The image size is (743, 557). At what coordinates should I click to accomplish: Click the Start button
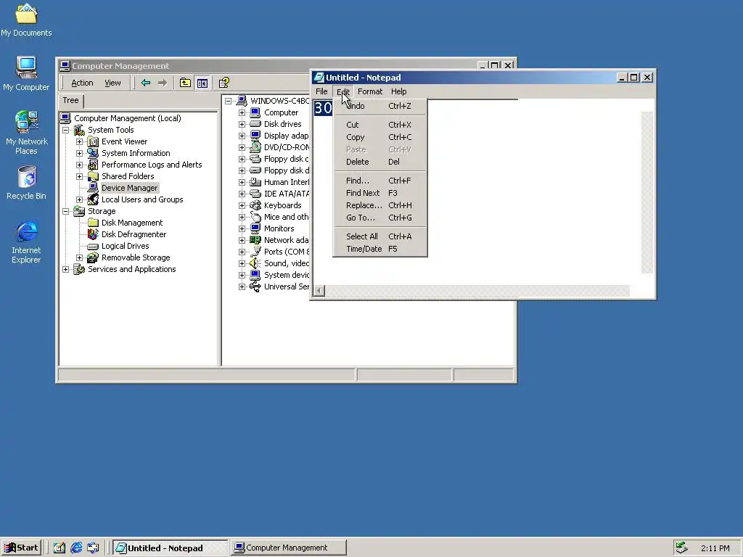21,548
